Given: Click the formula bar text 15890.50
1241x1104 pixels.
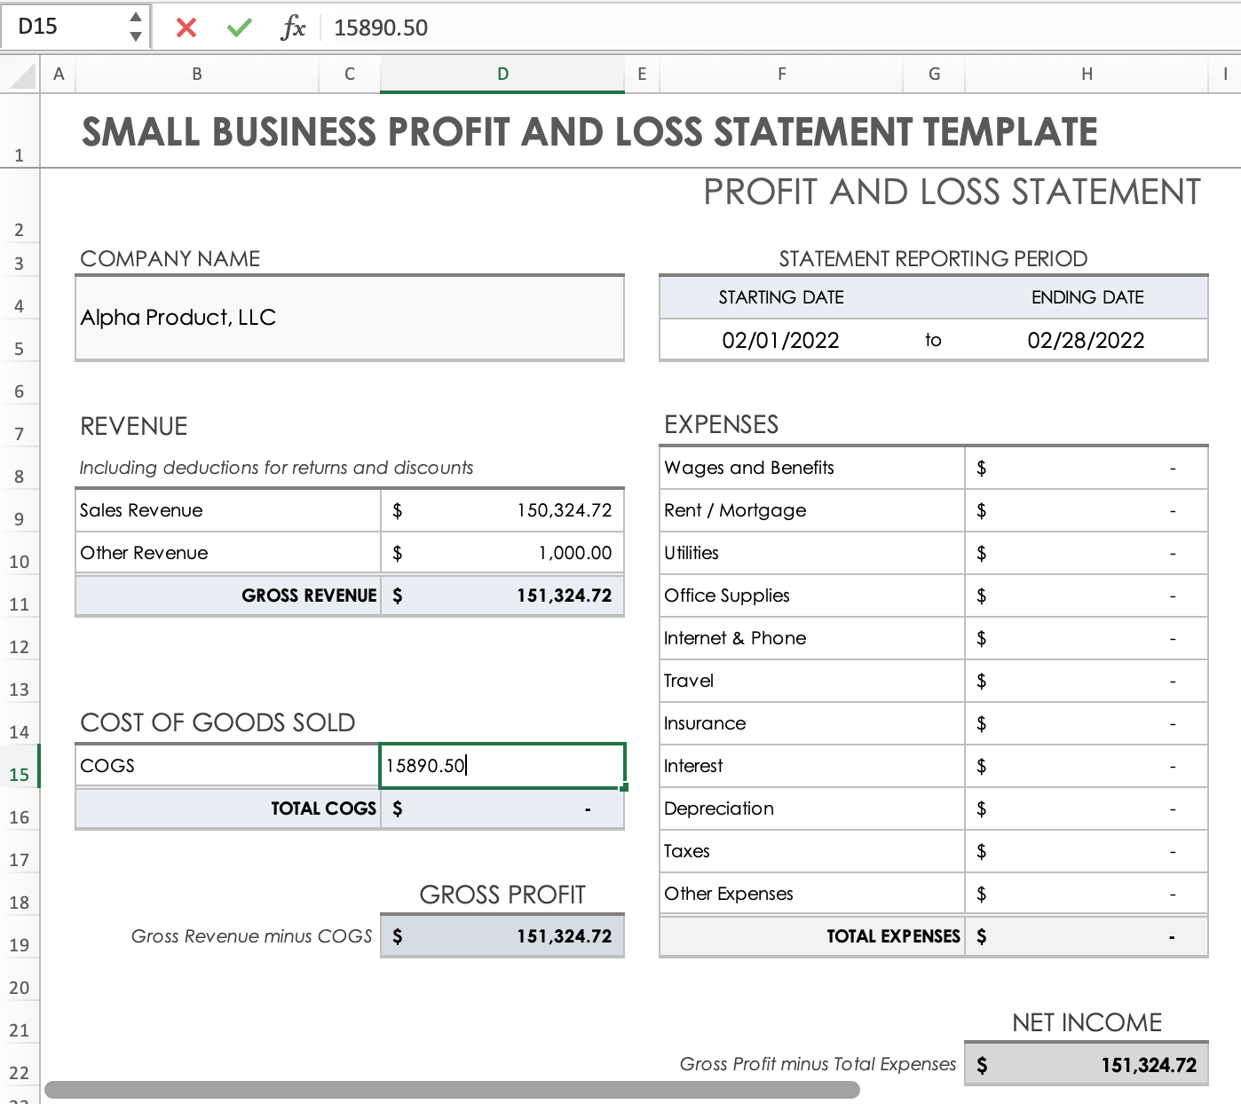Looking at the screenshot, I should point(381,28).
